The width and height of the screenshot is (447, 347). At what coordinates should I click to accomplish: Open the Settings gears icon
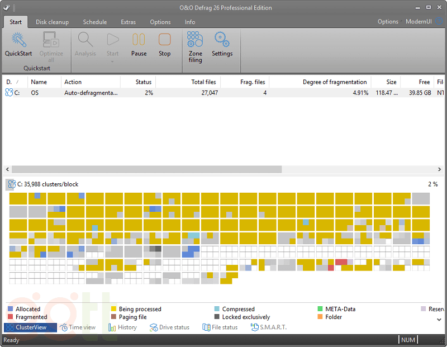pos(222,40)
